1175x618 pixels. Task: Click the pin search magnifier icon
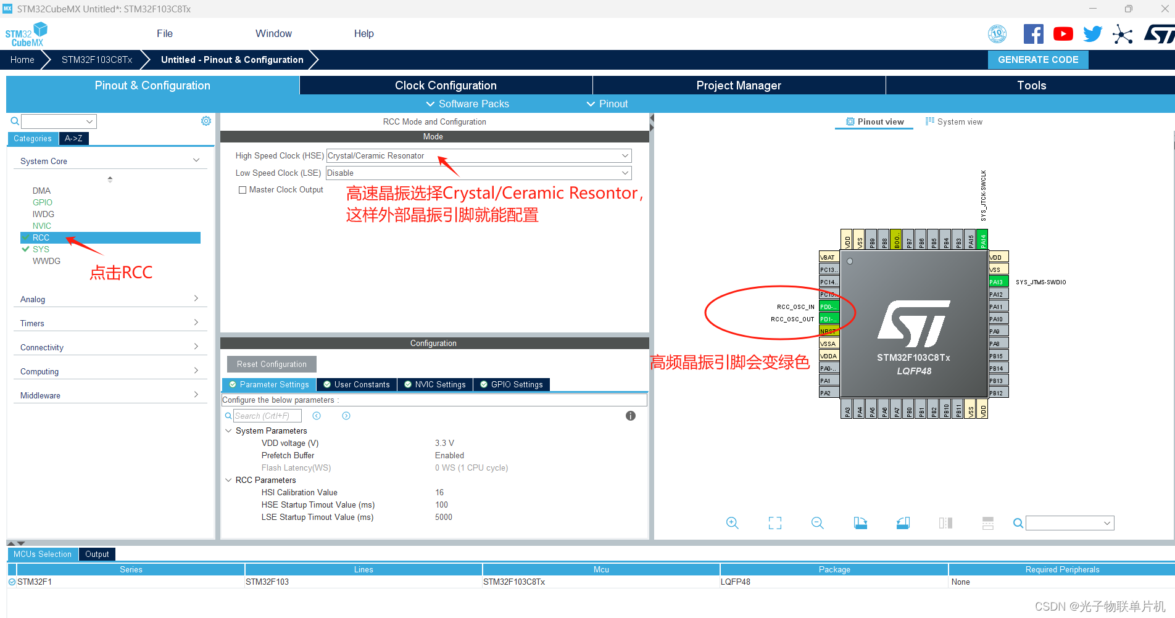[x=1018, y=523]
